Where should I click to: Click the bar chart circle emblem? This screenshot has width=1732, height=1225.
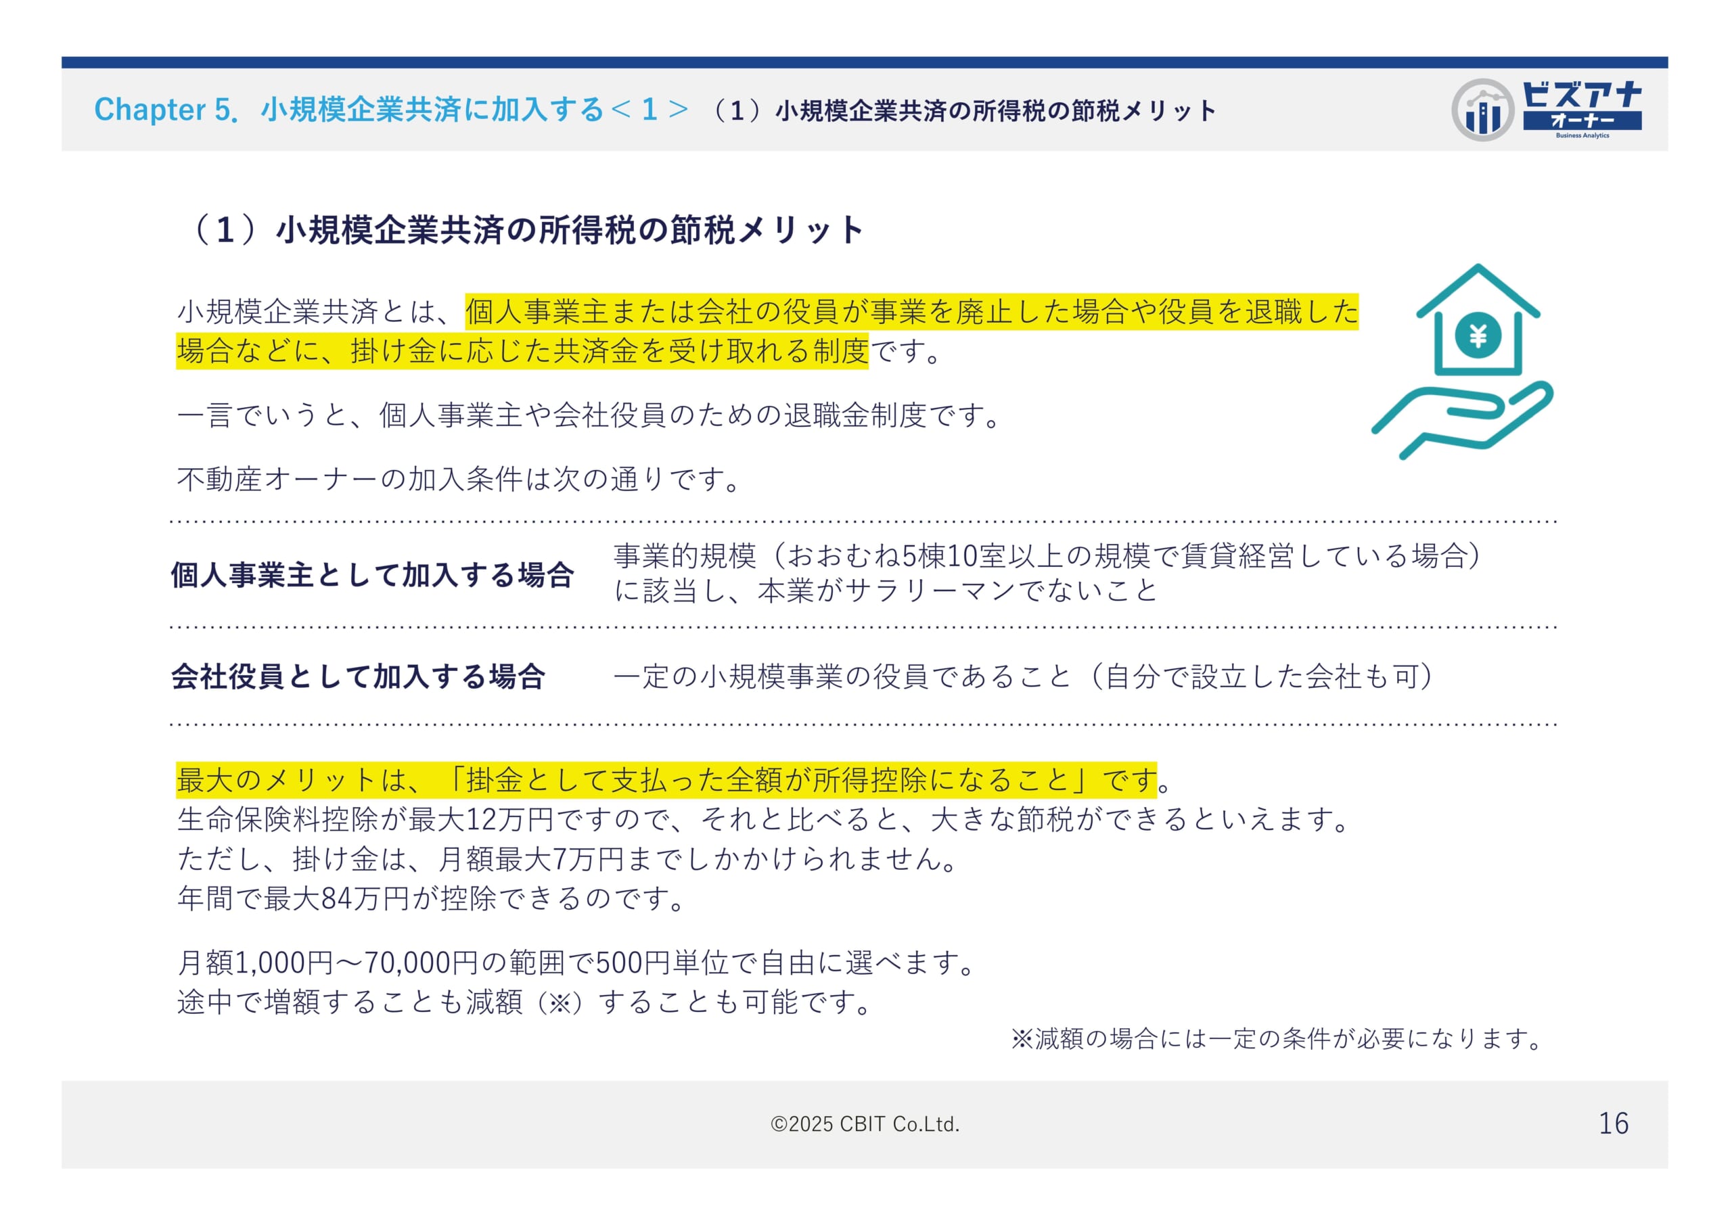pyautogui.click(x=1482, y=110)
